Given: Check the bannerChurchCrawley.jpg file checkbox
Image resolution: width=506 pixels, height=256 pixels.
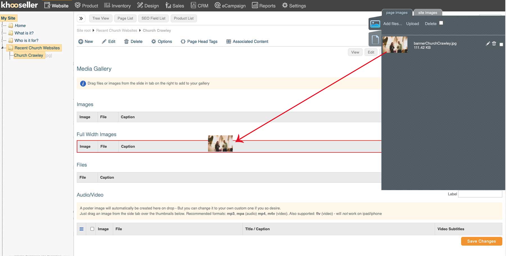Looking at the screenshot, I should pos(501,44).
